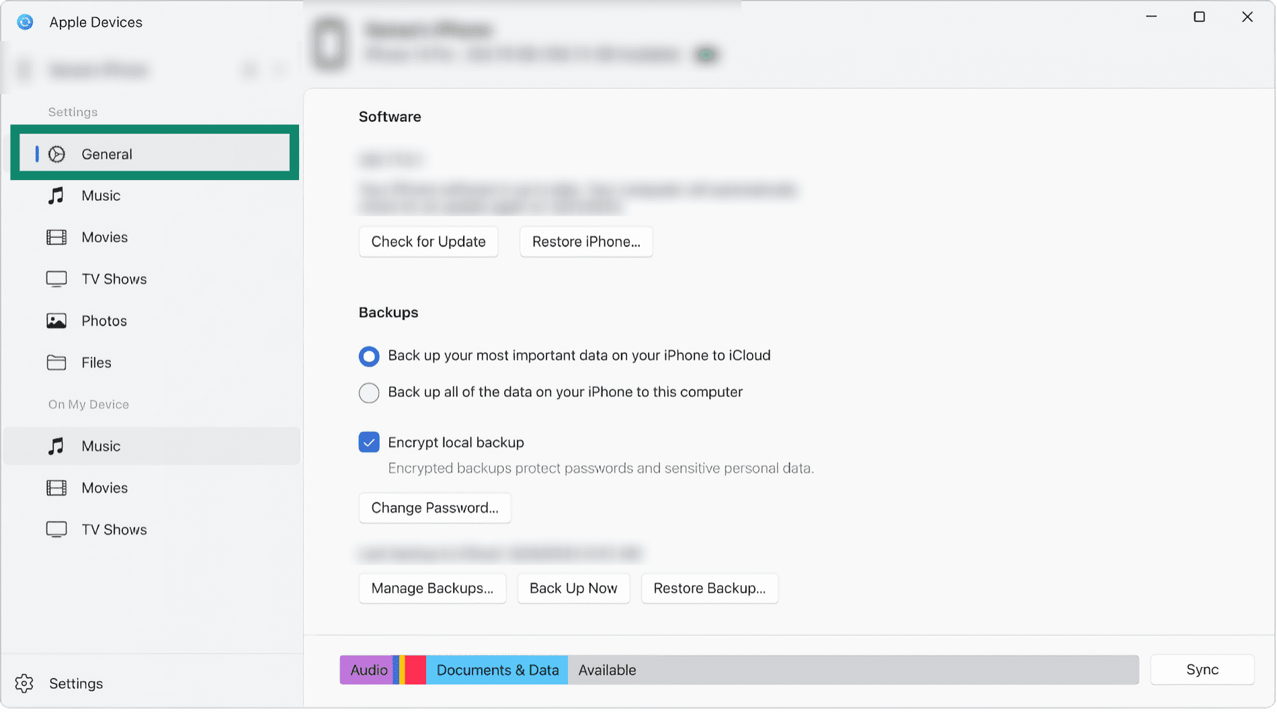Click the blue Documents & Data storage segment

(x=497, y=671)
